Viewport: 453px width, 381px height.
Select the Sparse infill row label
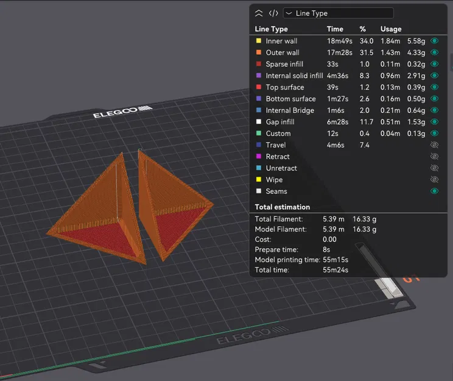284,64
